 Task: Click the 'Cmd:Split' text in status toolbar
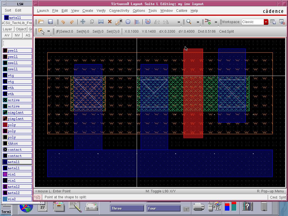pos(226,31)
